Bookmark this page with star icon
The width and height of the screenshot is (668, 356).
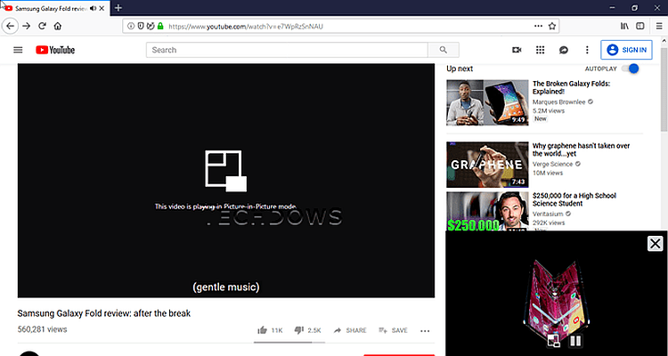552,27
